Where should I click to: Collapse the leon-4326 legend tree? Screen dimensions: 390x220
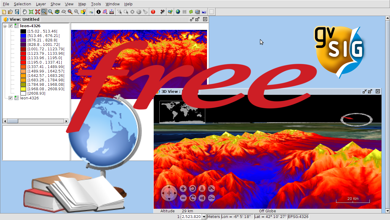(x=5, y=26)
